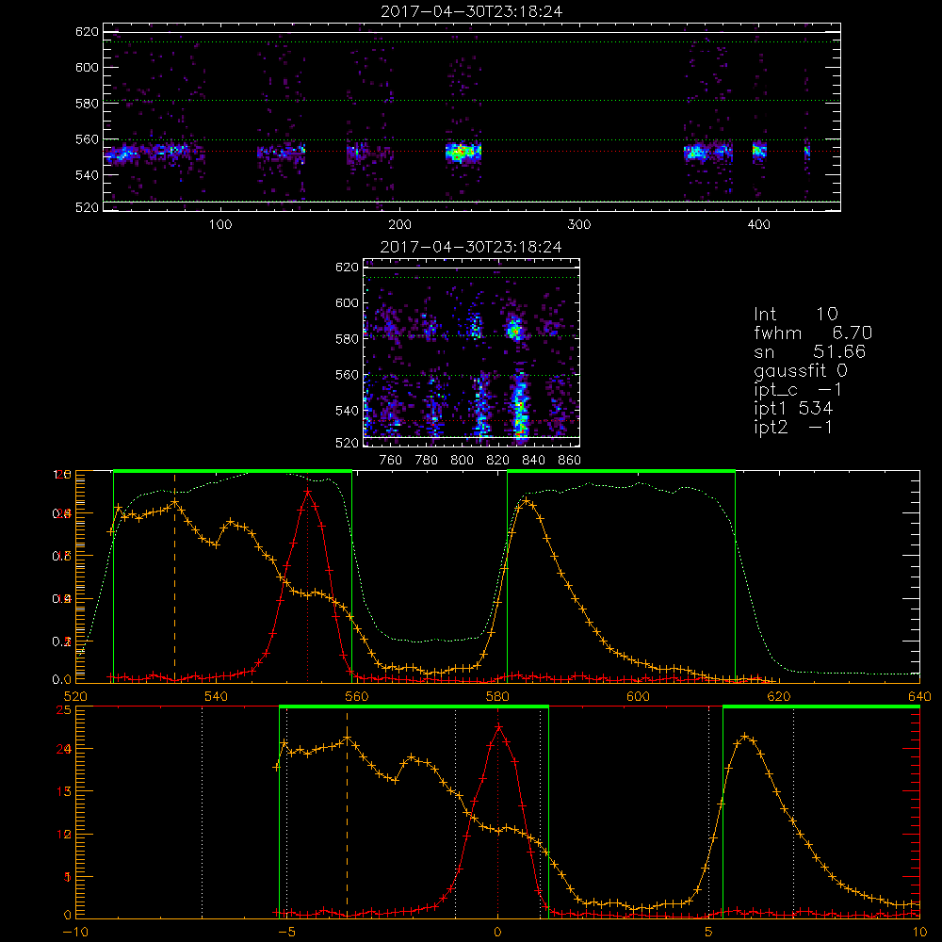Click x-axis label 100 of top spectrogram
Image resolution: width=942 pixels, height=942 pixels.
click(x=220, y=225)
